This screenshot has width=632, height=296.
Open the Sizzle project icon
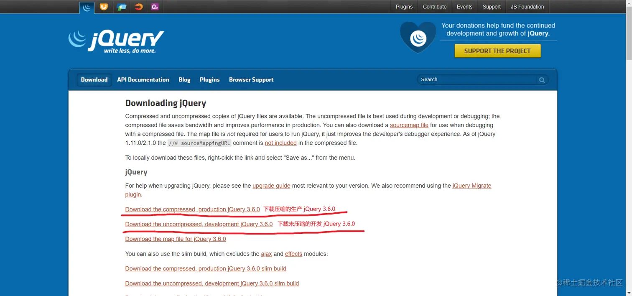tap(138, 7)
